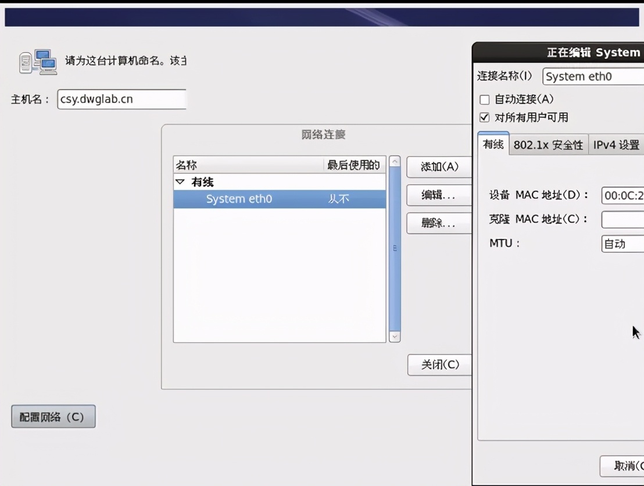Click the network computers icon
This screenshot has height=486, width=644.
pos(38,62)
